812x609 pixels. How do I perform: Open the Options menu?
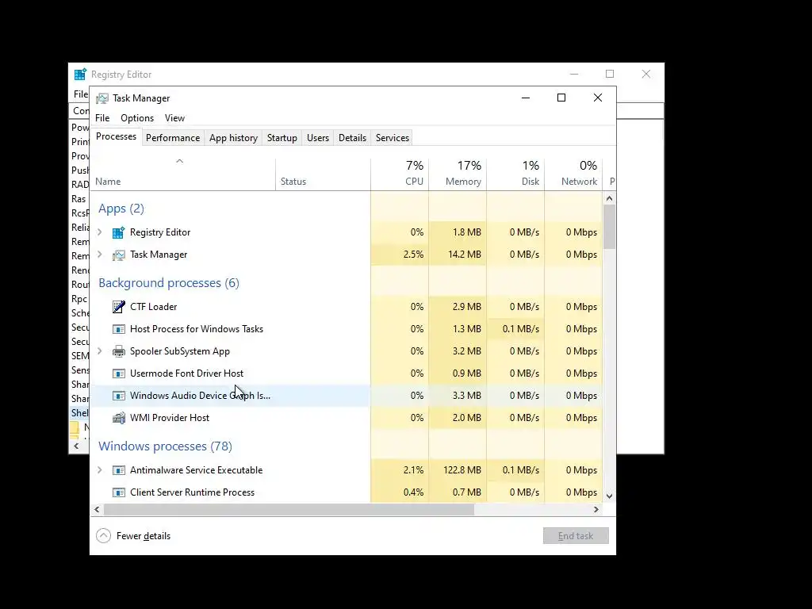(x=137, y=118)
